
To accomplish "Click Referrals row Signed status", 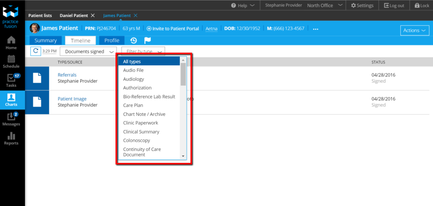I will [379, 81].
